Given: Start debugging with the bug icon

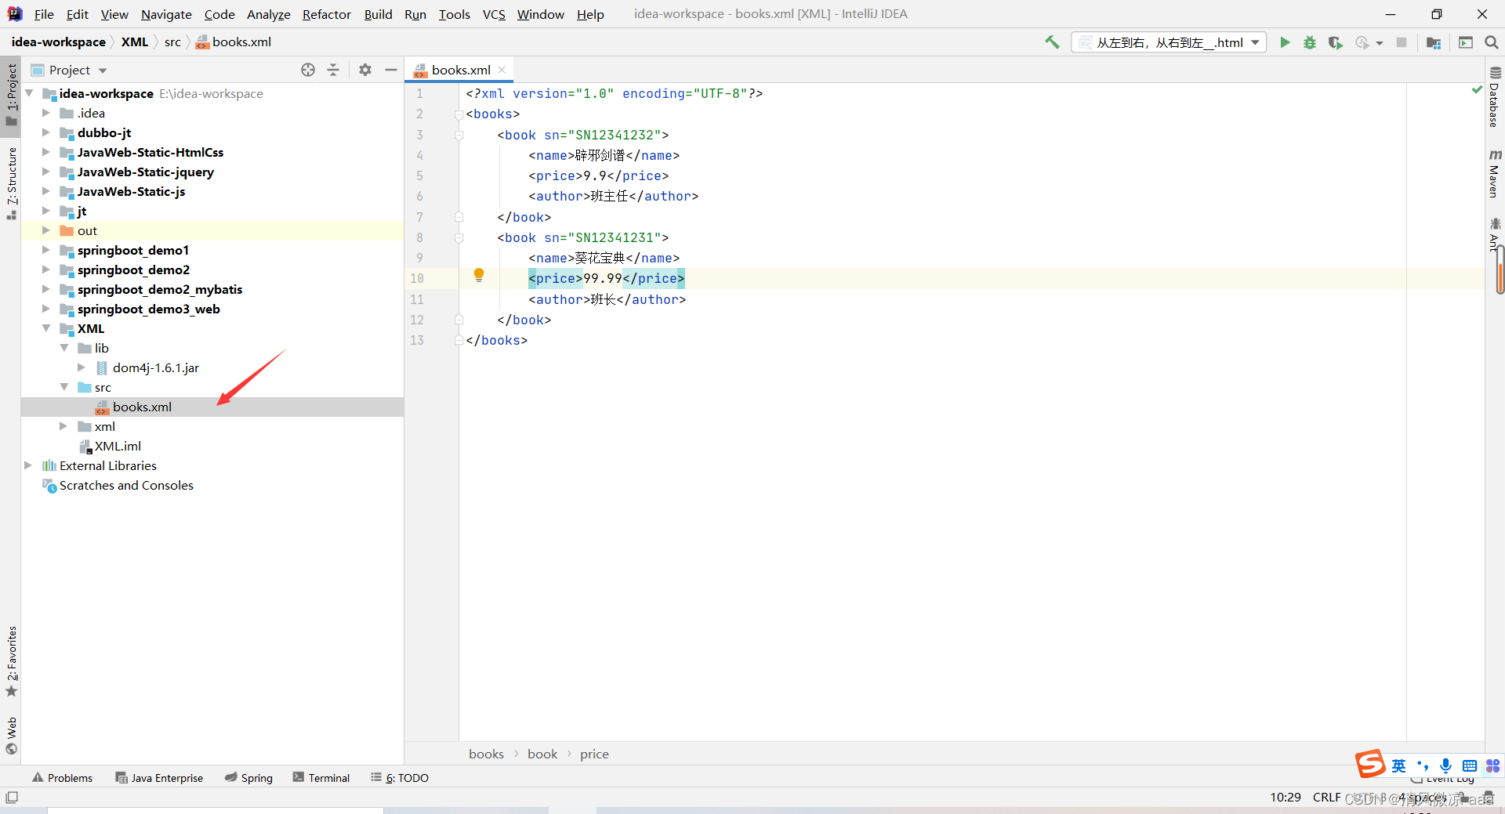Looking at the screenshot, I should click(1310, 42).
